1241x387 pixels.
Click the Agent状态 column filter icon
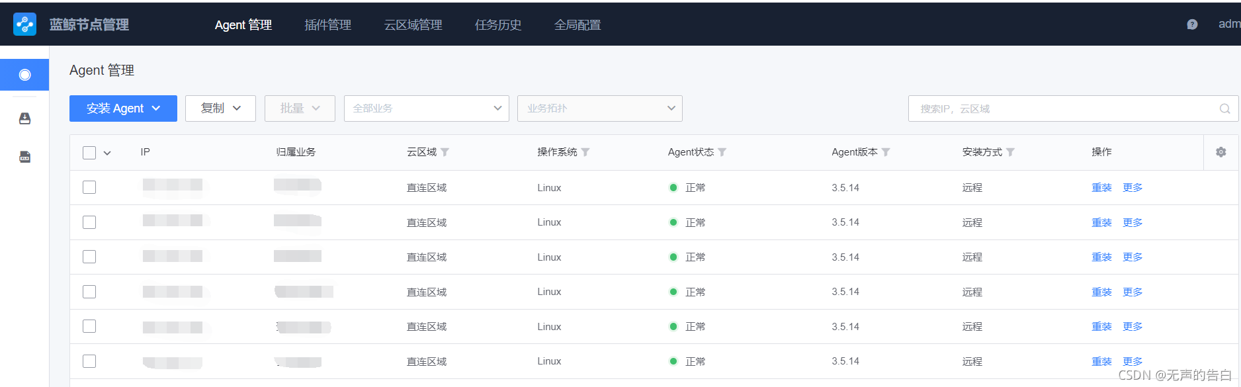tap(722, 152)
